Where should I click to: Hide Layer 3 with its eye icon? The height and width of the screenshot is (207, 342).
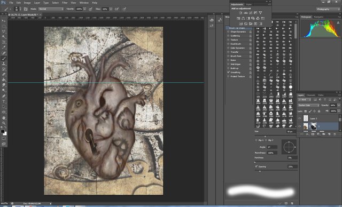click(x=299, y=118)
